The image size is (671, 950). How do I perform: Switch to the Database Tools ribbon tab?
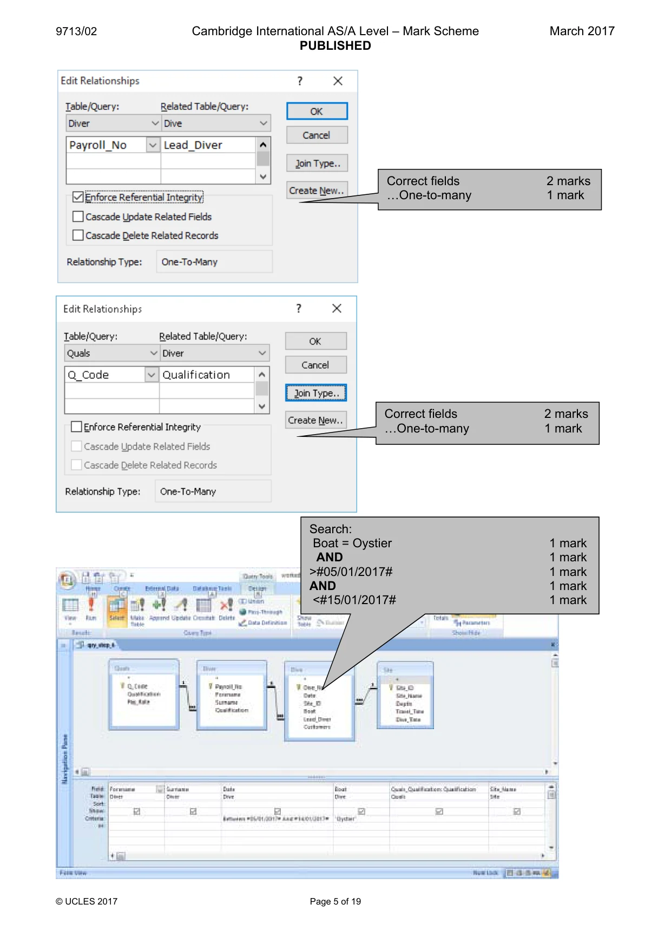pos(212,588)
